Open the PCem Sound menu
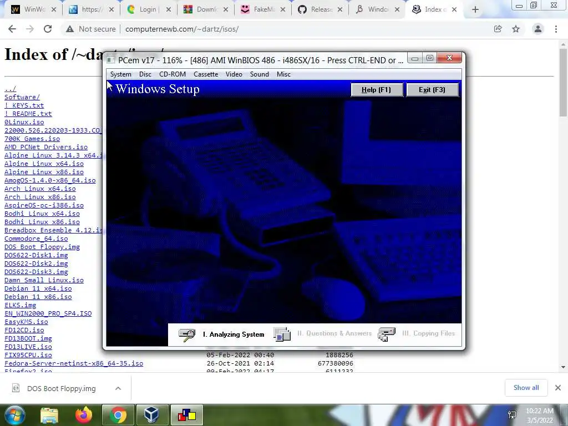 [x=260, y=74]
